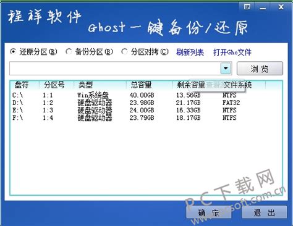Click partition number 1:1
This screenshot has width=293, height=226.
coord(48,95)
